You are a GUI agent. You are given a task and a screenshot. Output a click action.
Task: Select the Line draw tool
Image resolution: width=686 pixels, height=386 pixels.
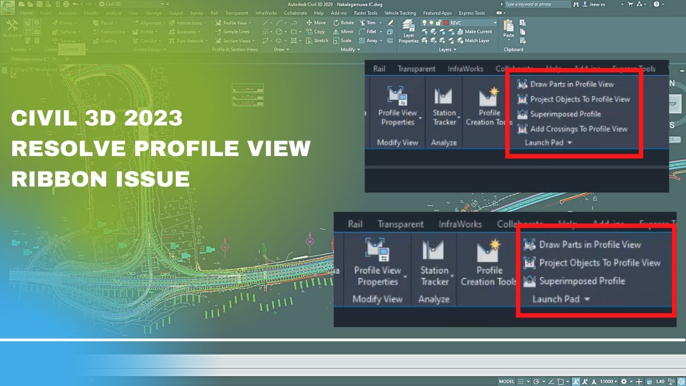(x=265, y=23)
